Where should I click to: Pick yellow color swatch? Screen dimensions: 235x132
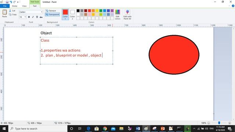point(97,11)
